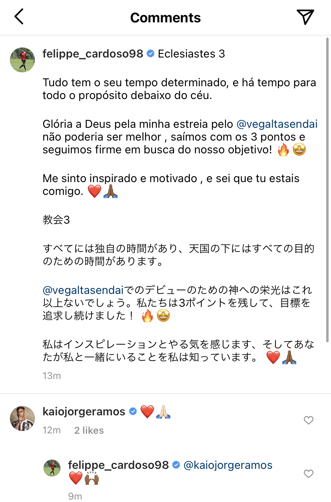Tap the @vegaltasendai mention in Portuguese text

pyautogui.click(x=277, y=124)
